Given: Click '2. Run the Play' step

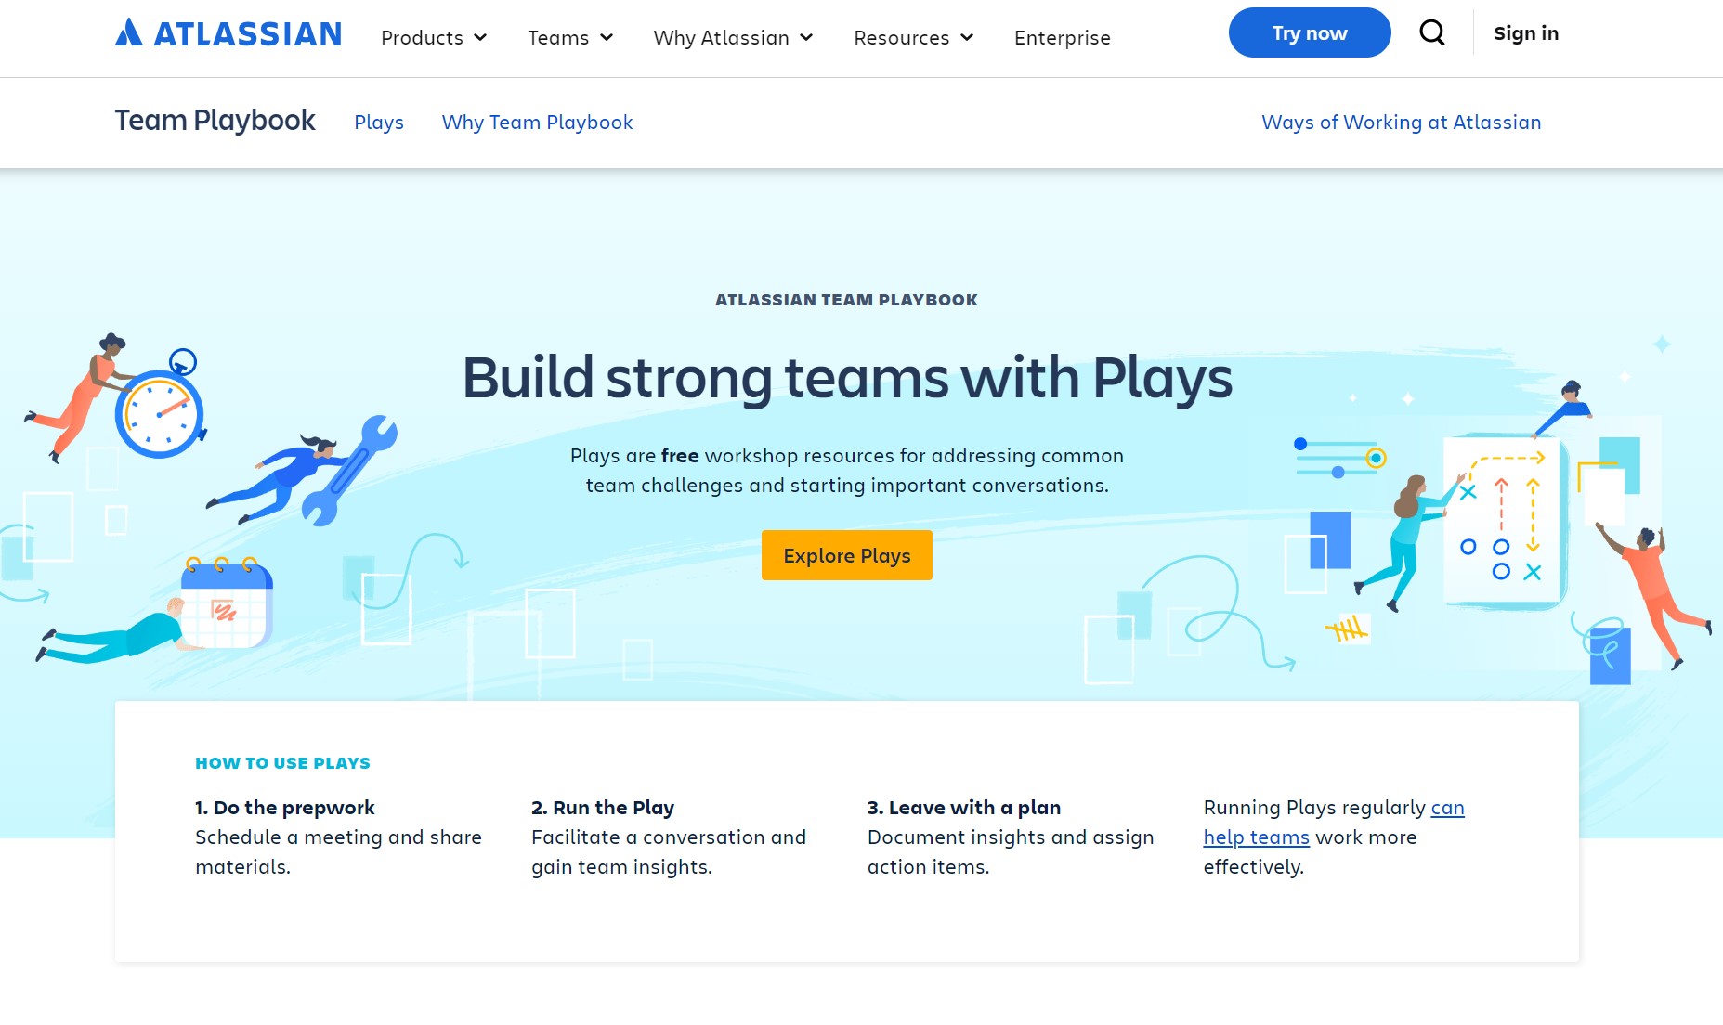Looking at the screenshot, I should (x=603, y=808).
